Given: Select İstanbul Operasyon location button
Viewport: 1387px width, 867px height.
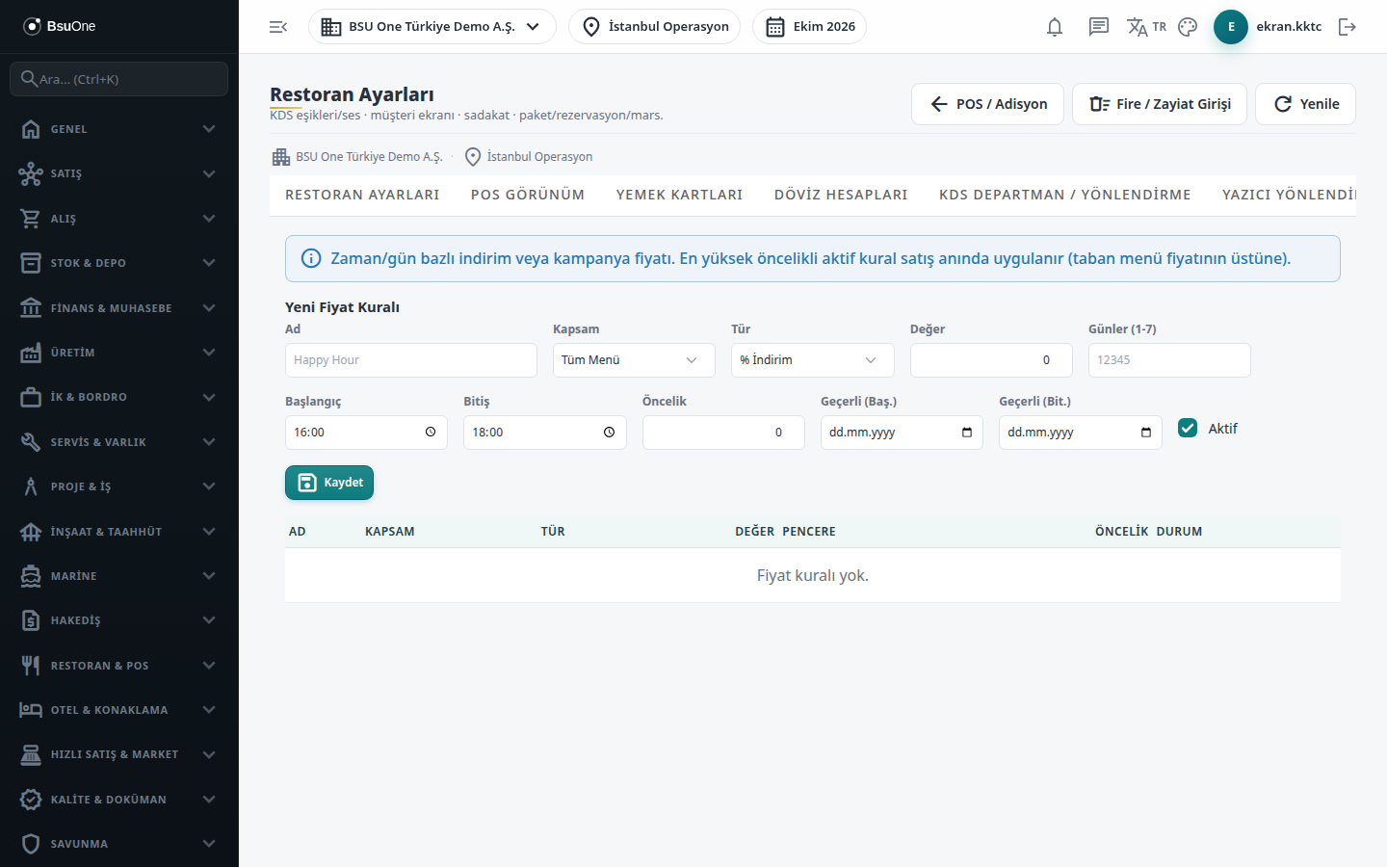Looking at the screenshot, I should [x=655, y=27].
